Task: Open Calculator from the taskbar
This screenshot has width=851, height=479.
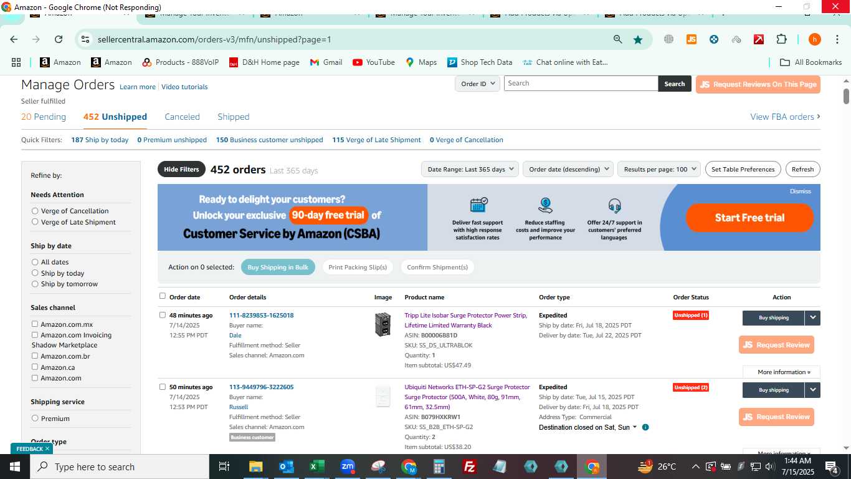Action: 439,467
